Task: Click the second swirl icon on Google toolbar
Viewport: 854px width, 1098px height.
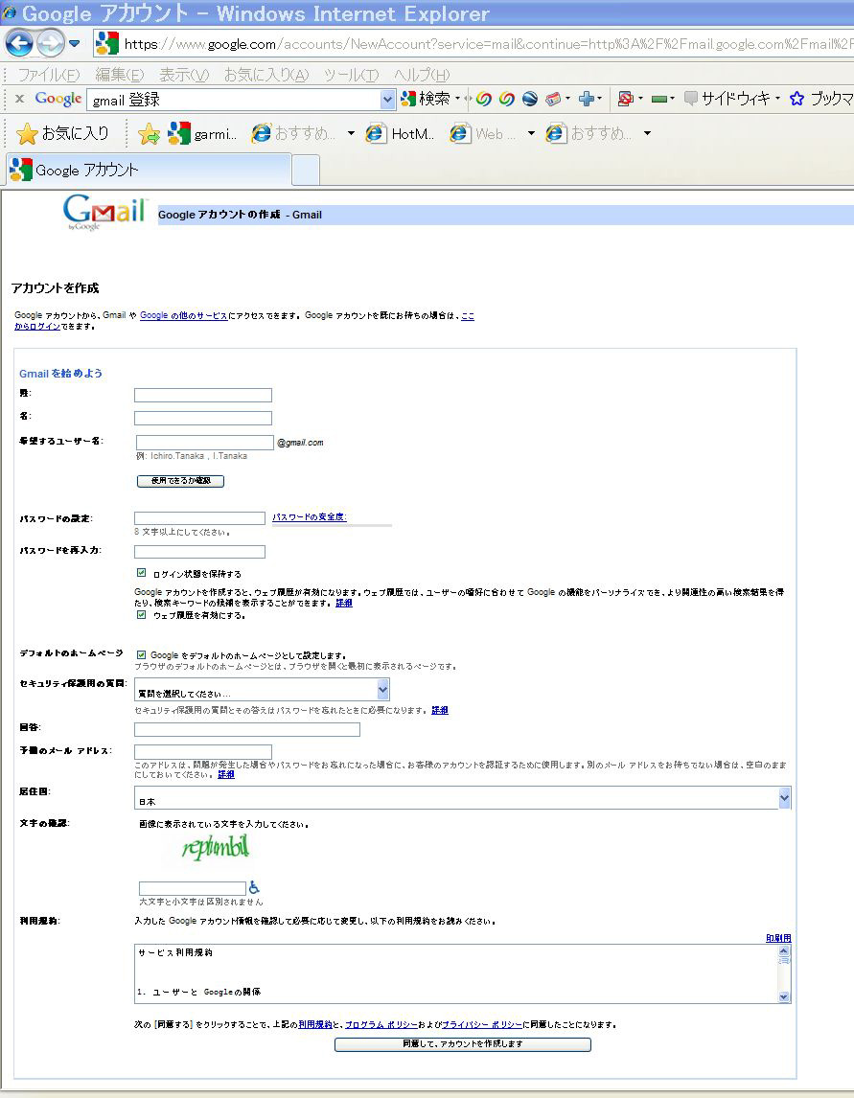Action: [506, 99]
